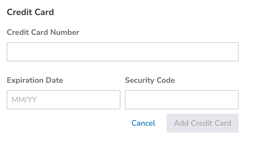Viewport: 253px width, 141px height.
Task: Submit the form with Add Credit Card
Action: coord(202,123)
